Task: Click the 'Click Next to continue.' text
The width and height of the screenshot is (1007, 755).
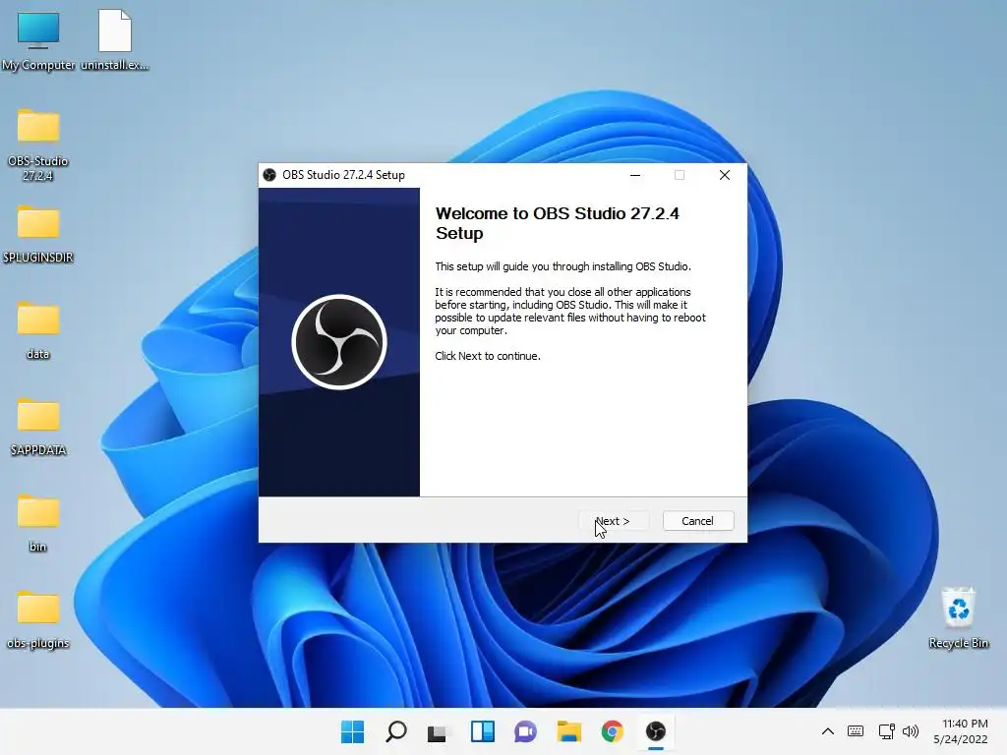Action: [488, 356]
